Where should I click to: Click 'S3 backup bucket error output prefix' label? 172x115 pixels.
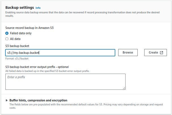(37, 67)
